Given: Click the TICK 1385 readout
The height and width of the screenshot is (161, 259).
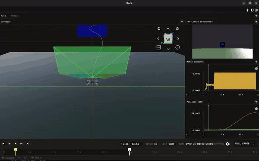Looking at the screenshot, I should point(168,144).
